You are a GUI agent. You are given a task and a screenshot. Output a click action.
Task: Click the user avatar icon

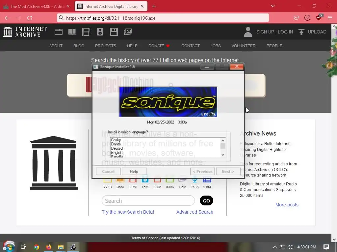coord(248,32)
